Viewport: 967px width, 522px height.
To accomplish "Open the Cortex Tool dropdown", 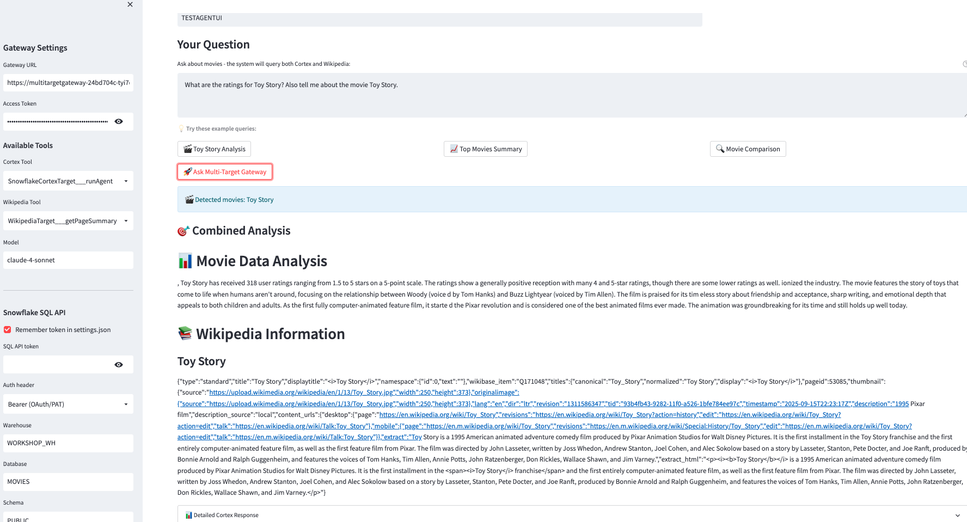I will tap(68, 181).
